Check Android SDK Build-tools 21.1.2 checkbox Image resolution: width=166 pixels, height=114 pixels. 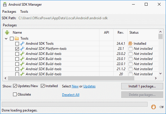(17, 69)
